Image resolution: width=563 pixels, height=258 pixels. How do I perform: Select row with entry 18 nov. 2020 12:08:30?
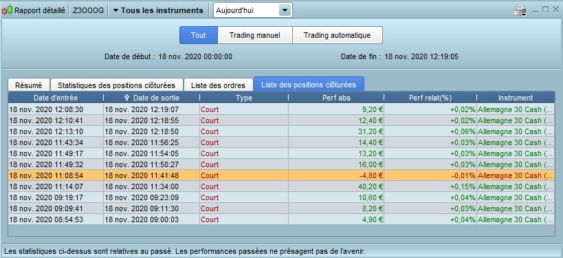click(281, 109)
